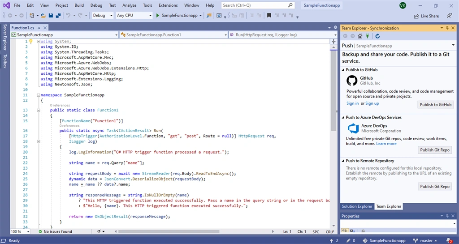Click the Home icon in Team Explorer

tap(360, 36)
